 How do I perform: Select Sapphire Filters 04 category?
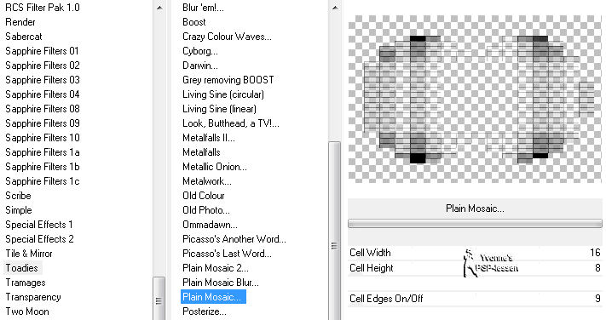click(42, 94)
